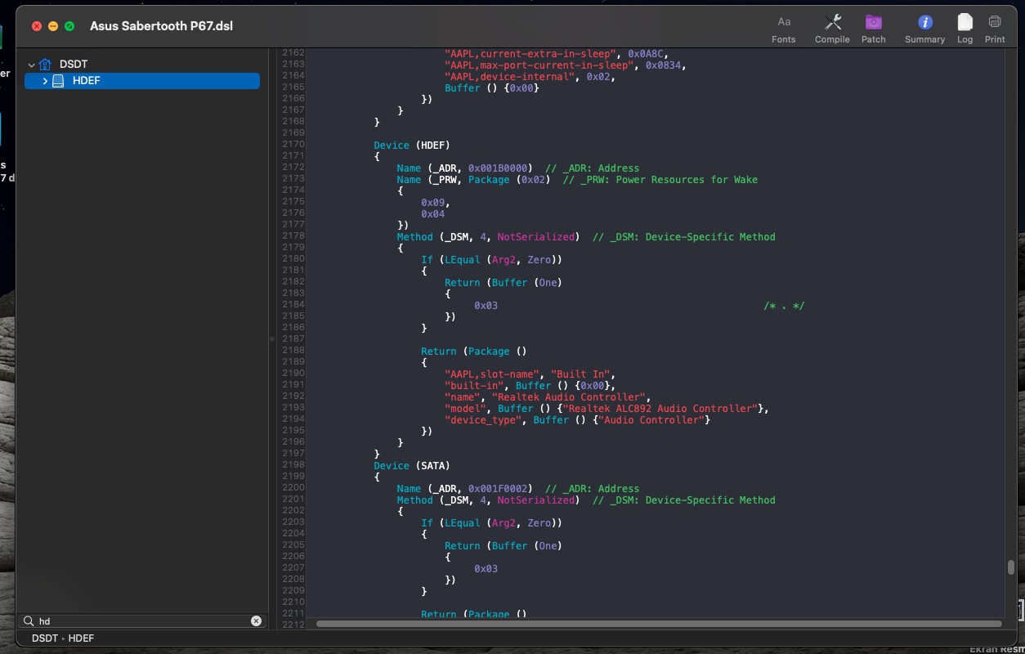This screenshot has height=654, width=1025.
Task: Click the horizontal scrollbar under the code
Action: [x=658, y=624]
